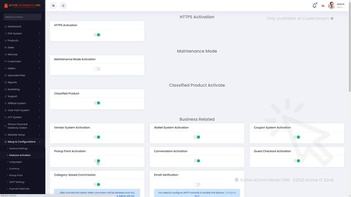Click the Products icon in sidebar
The width and height of the screenshot is (351, 197).
point(5,40)
